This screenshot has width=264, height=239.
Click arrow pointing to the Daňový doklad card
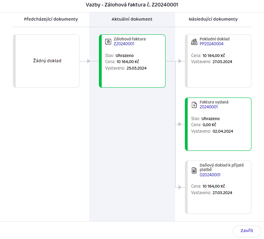coord(180,187)
